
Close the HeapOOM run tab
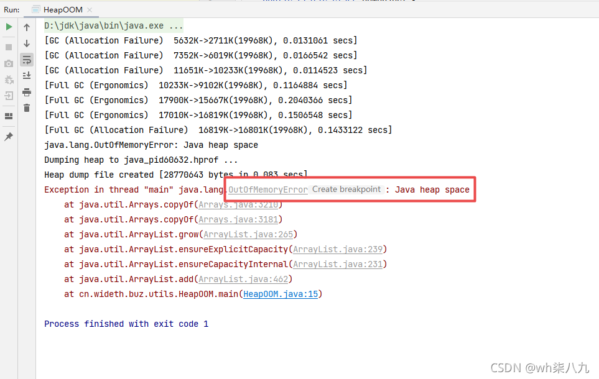pos(90,10)
